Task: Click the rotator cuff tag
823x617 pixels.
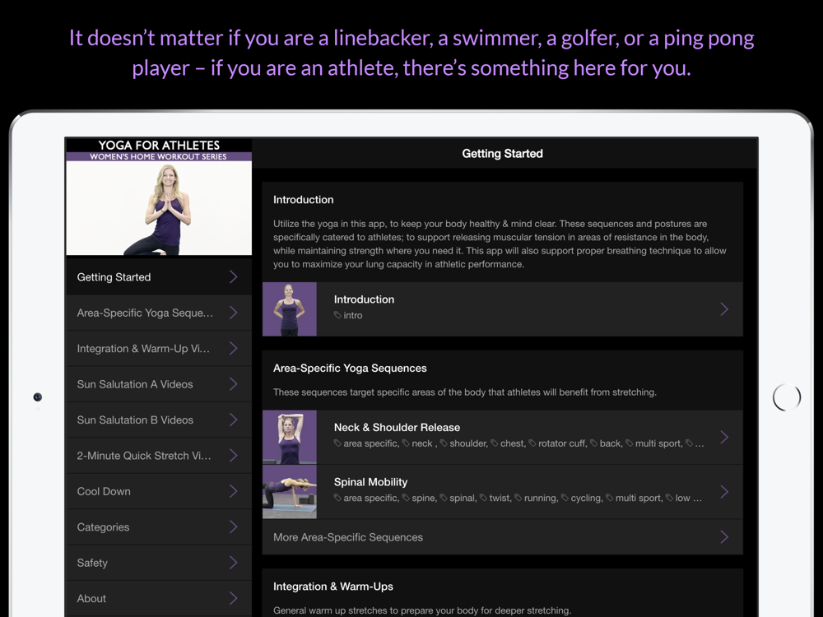Action: click(557, 443)
